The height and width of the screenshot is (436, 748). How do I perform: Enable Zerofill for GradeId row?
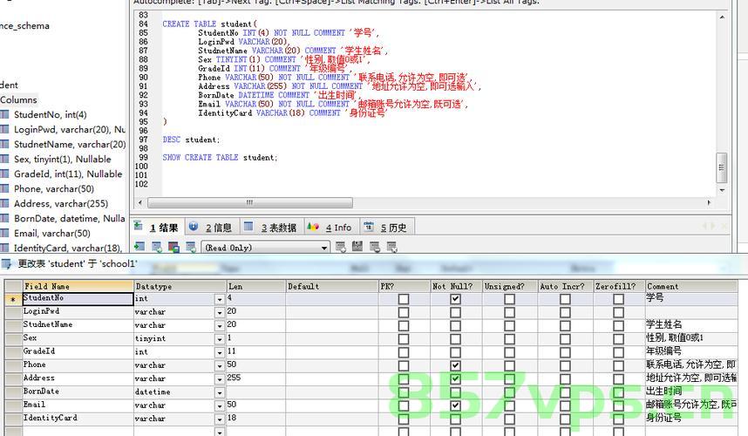(619, 352)
